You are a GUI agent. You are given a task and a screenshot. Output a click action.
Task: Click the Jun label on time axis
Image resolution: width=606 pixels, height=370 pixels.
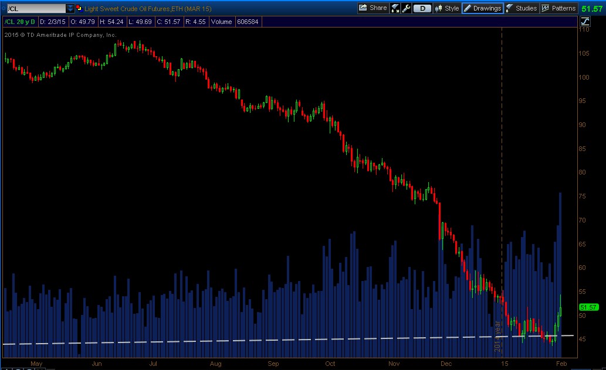[97, 364]
